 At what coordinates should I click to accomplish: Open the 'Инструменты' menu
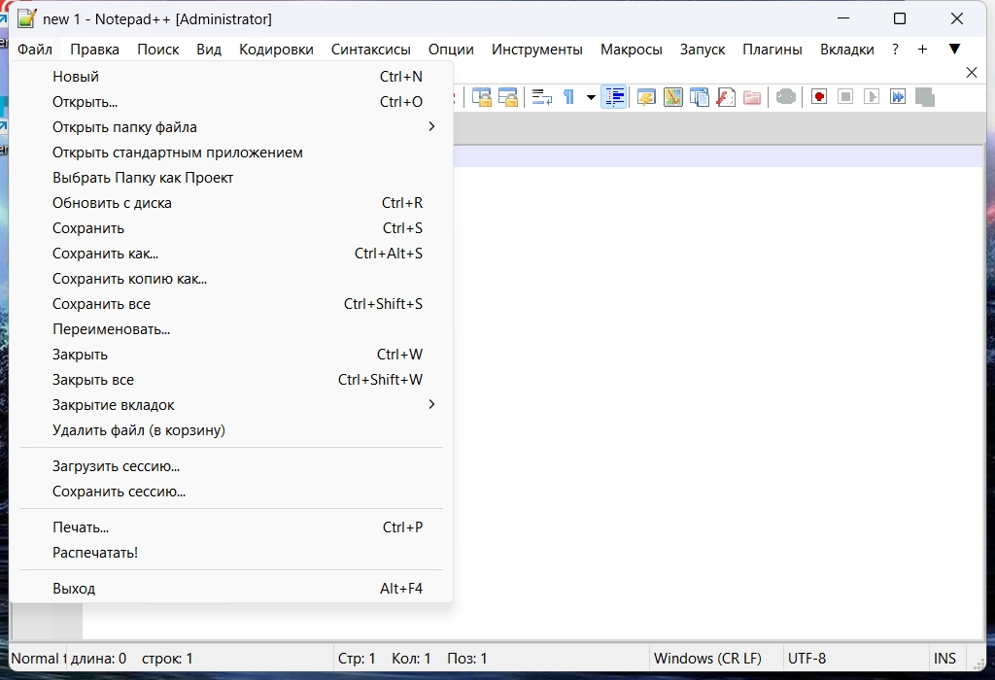(536, 50)
